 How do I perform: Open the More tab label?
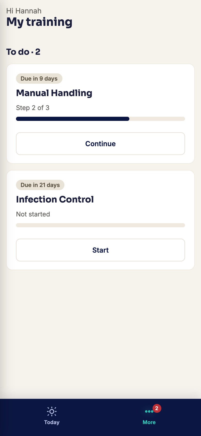coord(149,422)
